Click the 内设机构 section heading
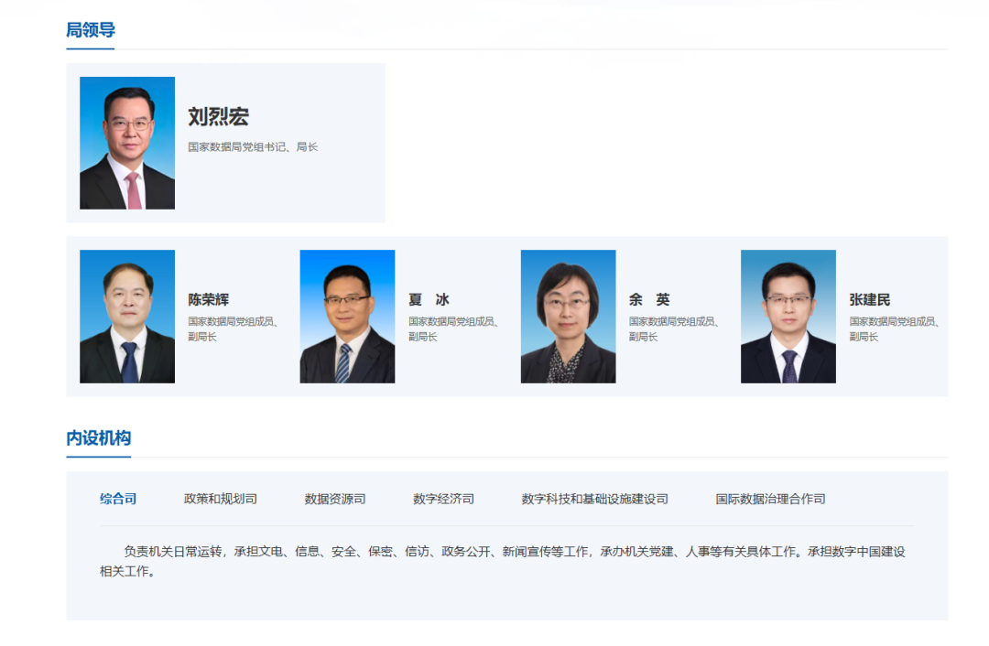 click(98, 437)
